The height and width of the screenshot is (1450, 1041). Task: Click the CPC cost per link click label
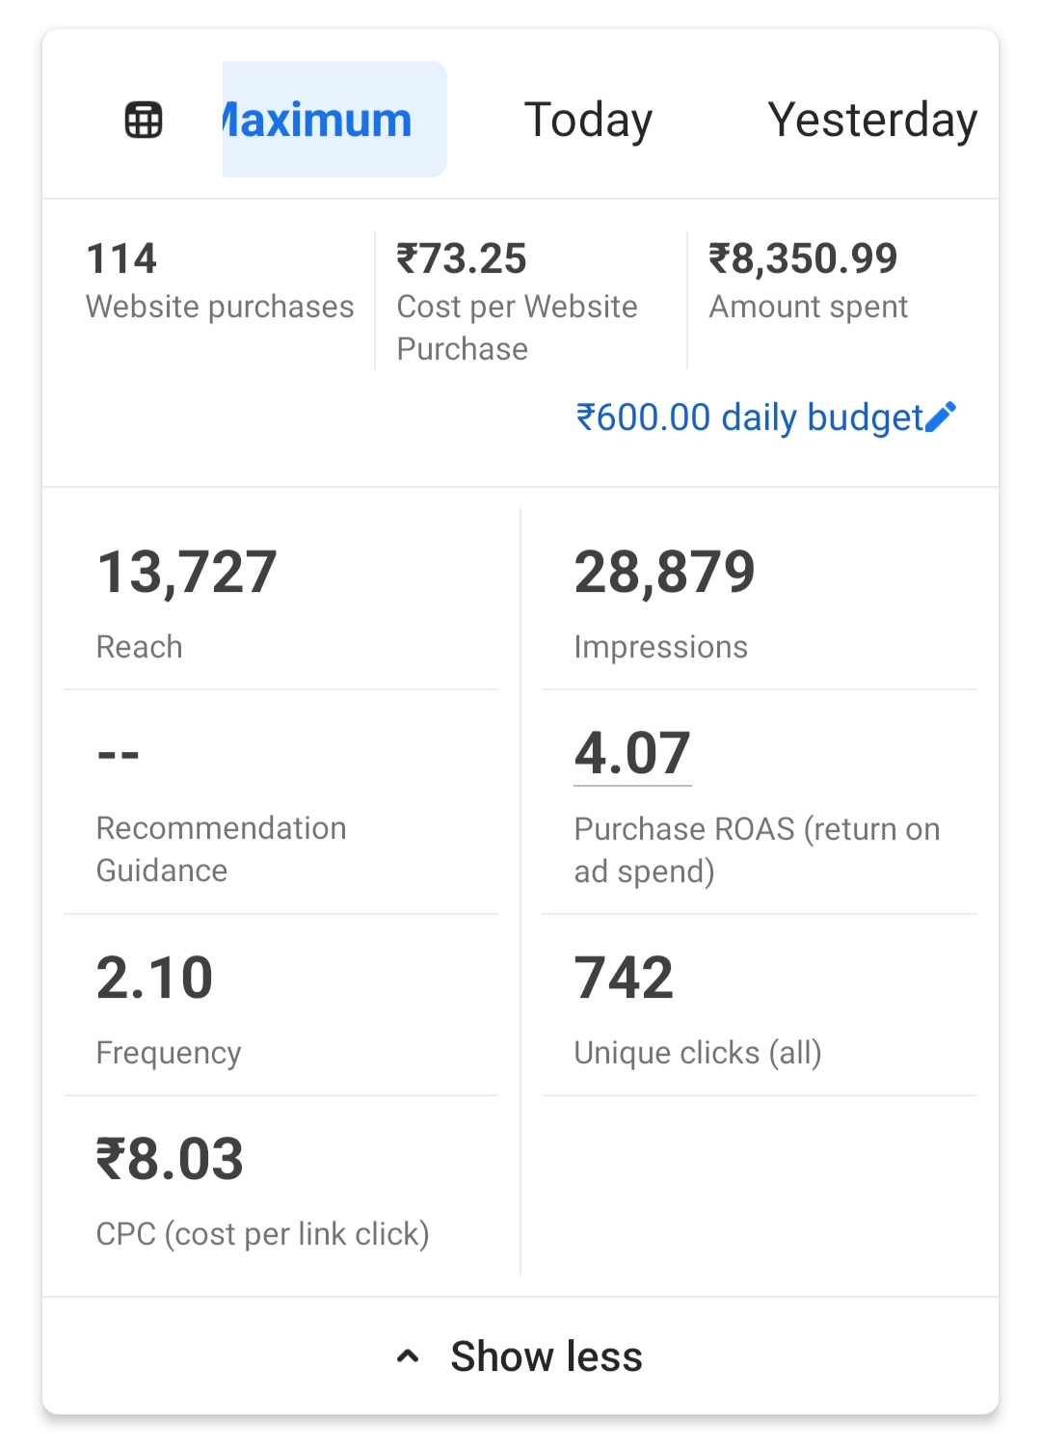click(262, 1234)
